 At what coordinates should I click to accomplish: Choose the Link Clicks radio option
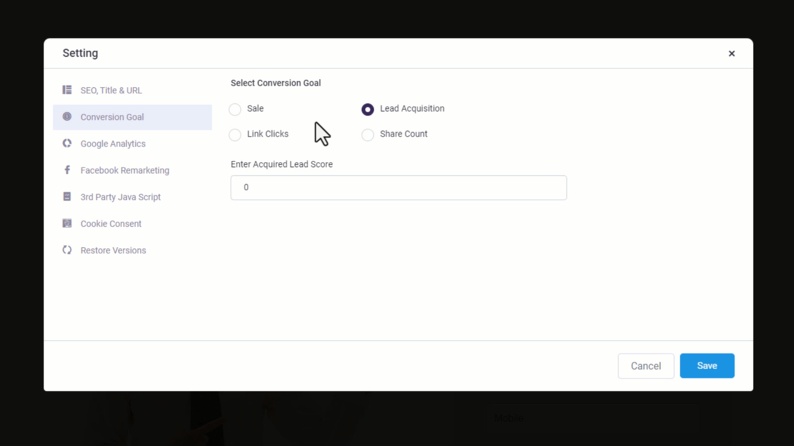235,135
